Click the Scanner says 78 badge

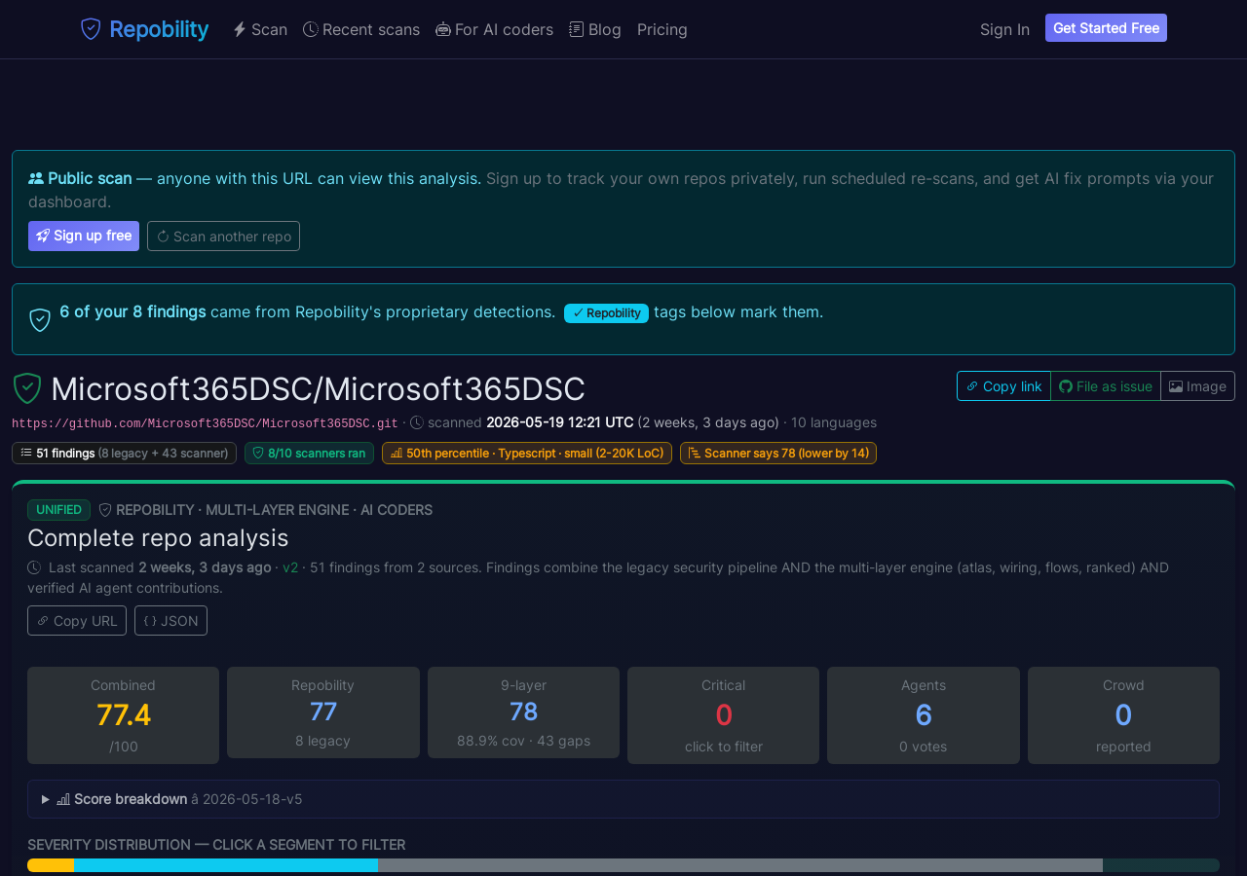click(x=778, y=454)
